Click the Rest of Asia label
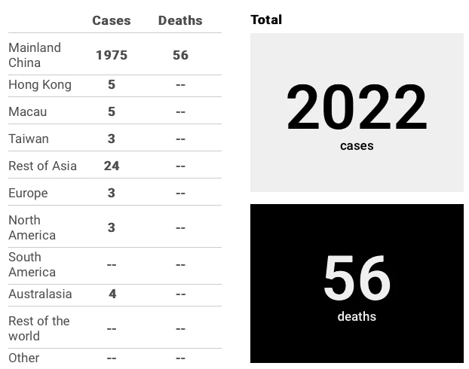469x369 pixels. (42, 166)
